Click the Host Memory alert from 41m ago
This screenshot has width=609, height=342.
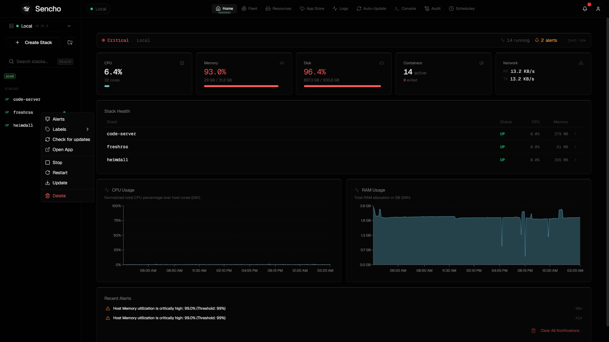click(x=169, y=318)
